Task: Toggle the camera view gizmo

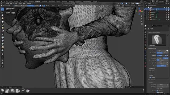Action: click(142, 21)
